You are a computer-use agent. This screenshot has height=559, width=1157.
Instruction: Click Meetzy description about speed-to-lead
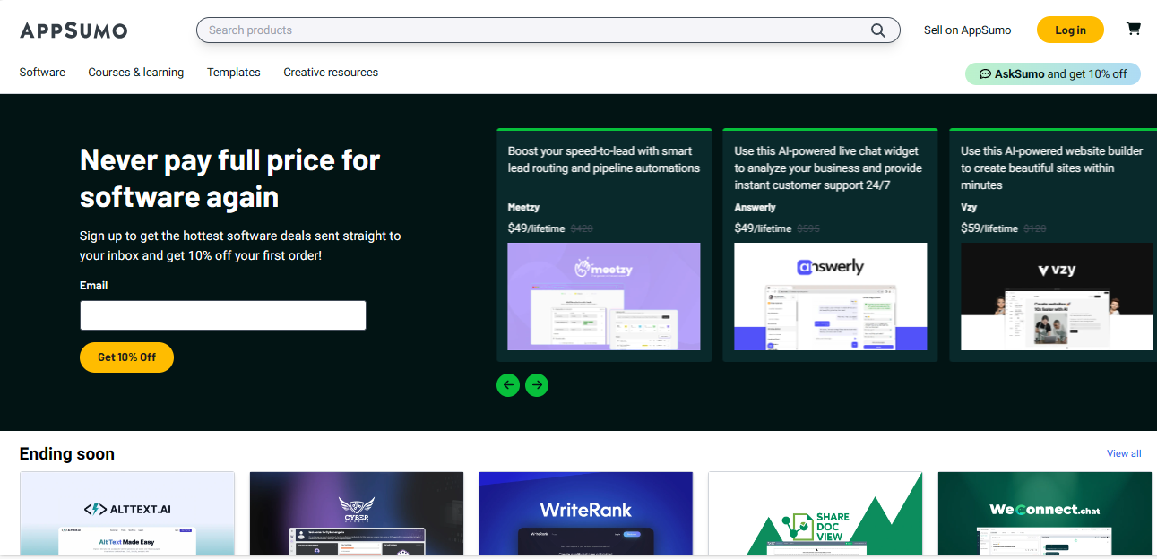coord(604,159)
